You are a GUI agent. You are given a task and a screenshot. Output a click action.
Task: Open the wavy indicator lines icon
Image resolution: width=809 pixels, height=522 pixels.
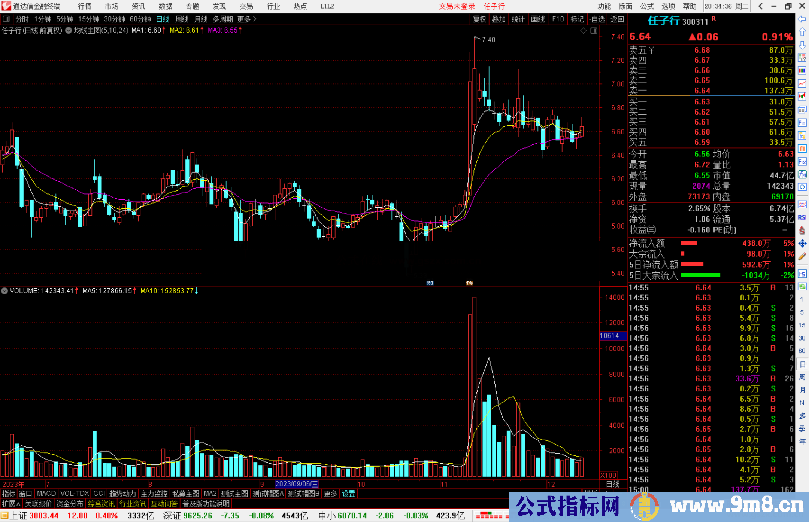(802, 204)
